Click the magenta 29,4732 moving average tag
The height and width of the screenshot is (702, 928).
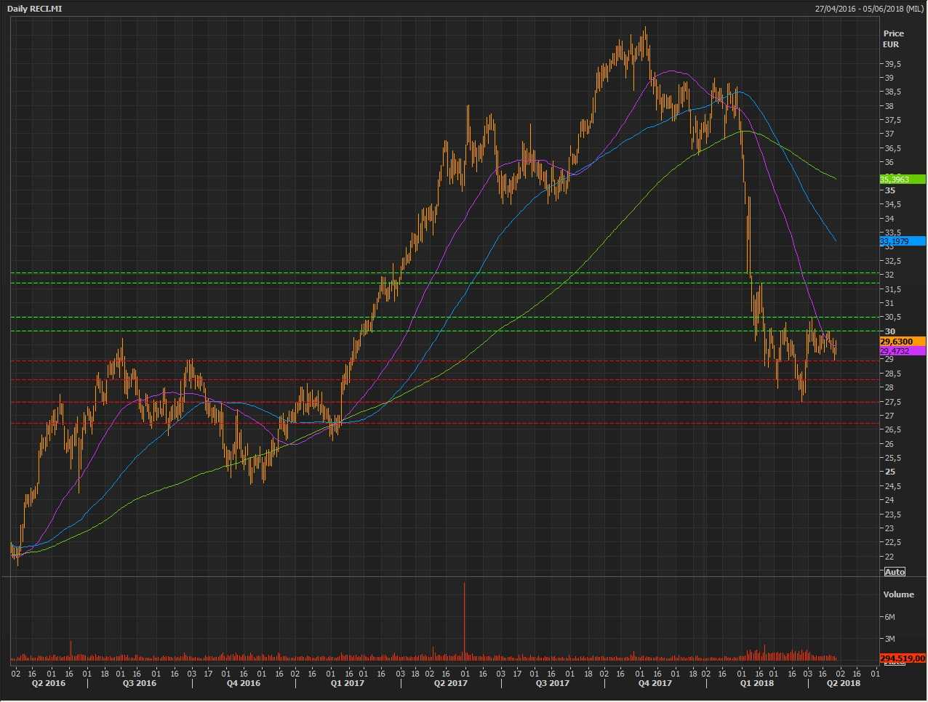(902, 351)
